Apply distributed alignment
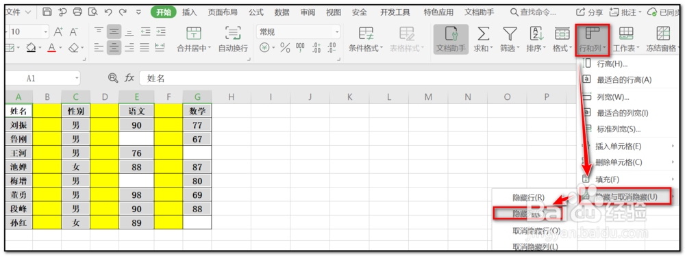Image resolution: width=685 pixels, height=256 pixels. 160,48
